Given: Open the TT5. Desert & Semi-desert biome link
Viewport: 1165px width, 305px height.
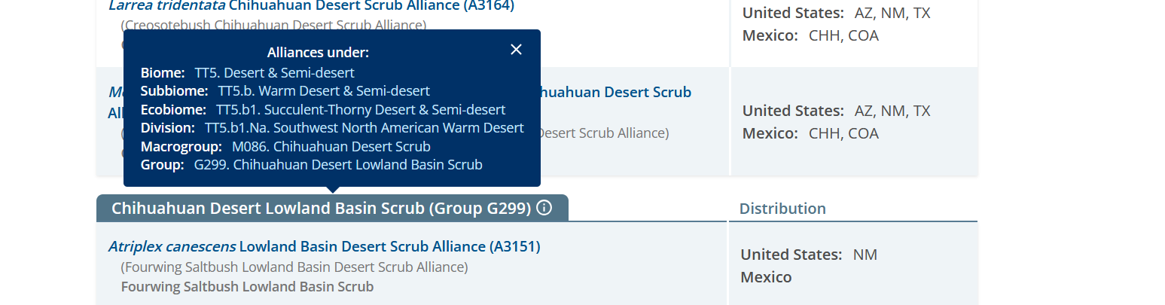Looking at the screenshot, I should [274, 73].
